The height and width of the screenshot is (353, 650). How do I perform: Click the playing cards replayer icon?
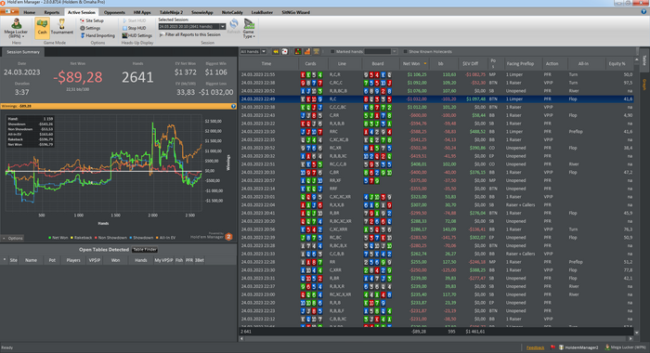(x=285, y=51)
